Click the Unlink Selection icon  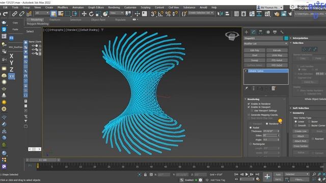pyautogui.click(x=21, y=14)
